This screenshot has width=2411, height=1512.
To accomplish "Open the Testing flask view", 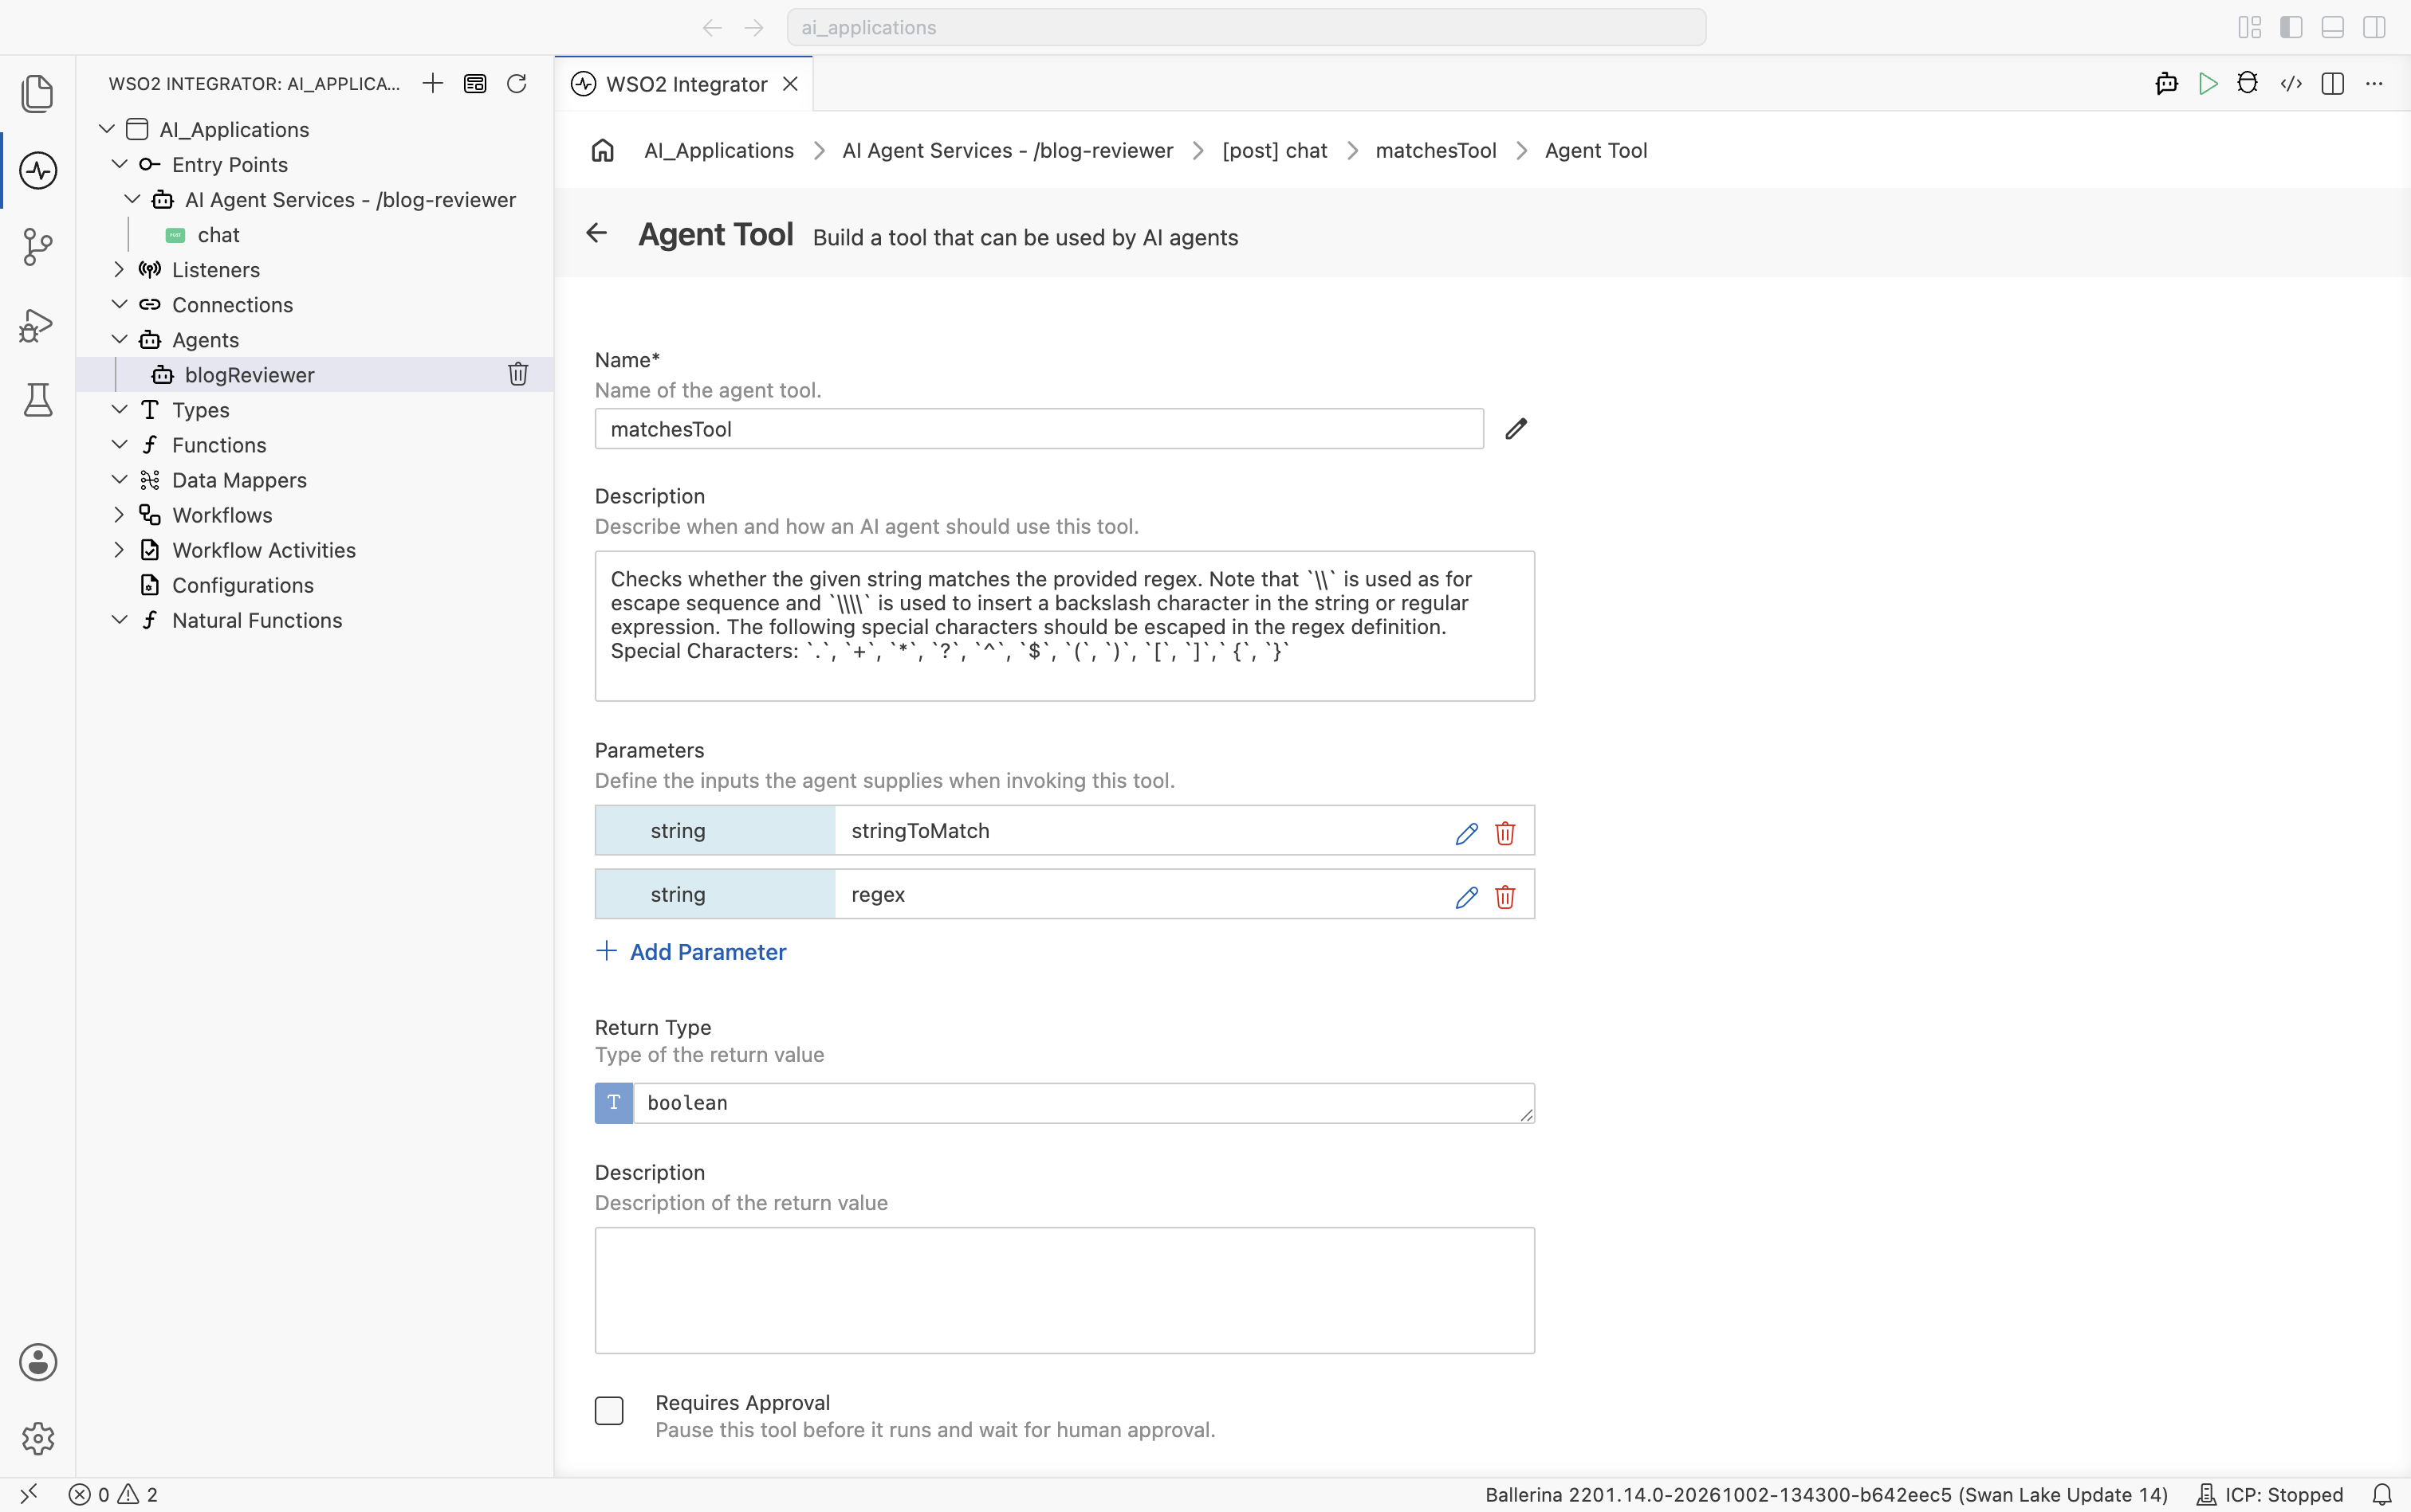I will click(x=37, y=400).
